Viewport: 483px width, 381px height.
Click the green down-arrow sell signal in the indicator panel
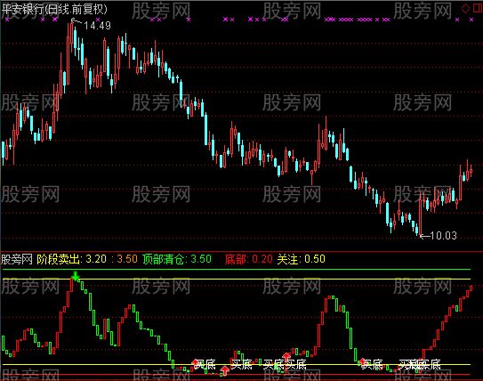[x=75, y=276]
